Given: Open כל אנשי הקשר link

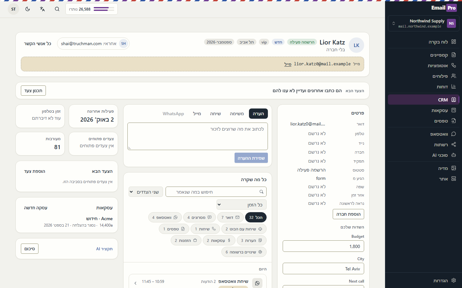Looking at the screenshot, I should [x=38, y=44].
